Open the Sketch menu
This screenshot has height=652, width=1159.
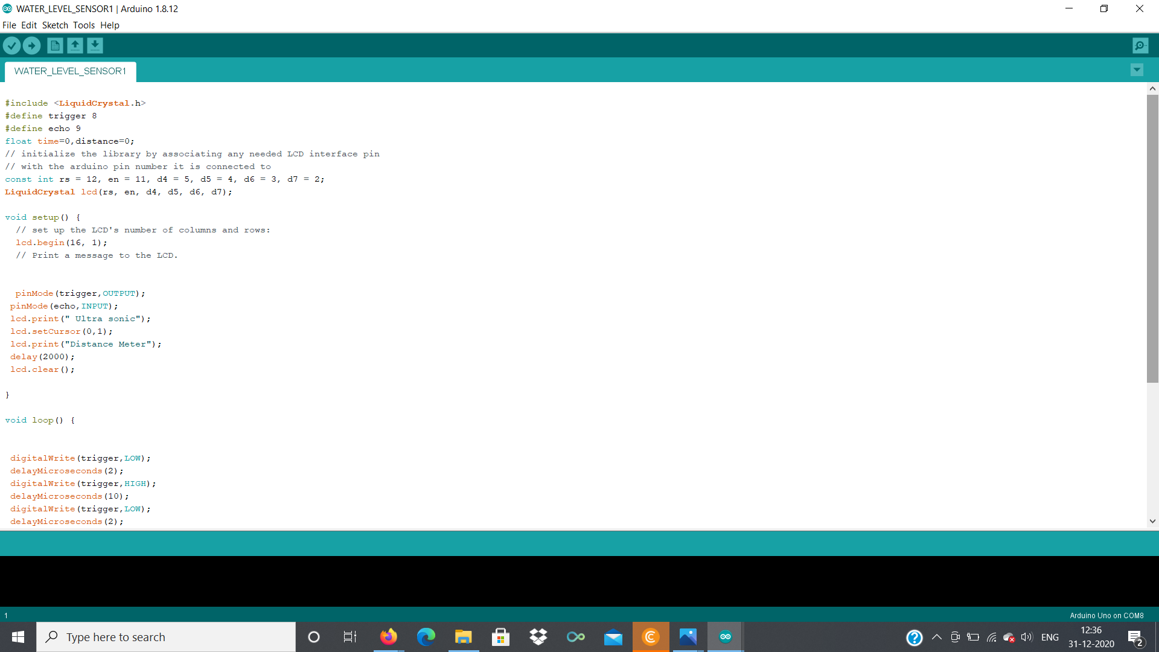point(55,25)
